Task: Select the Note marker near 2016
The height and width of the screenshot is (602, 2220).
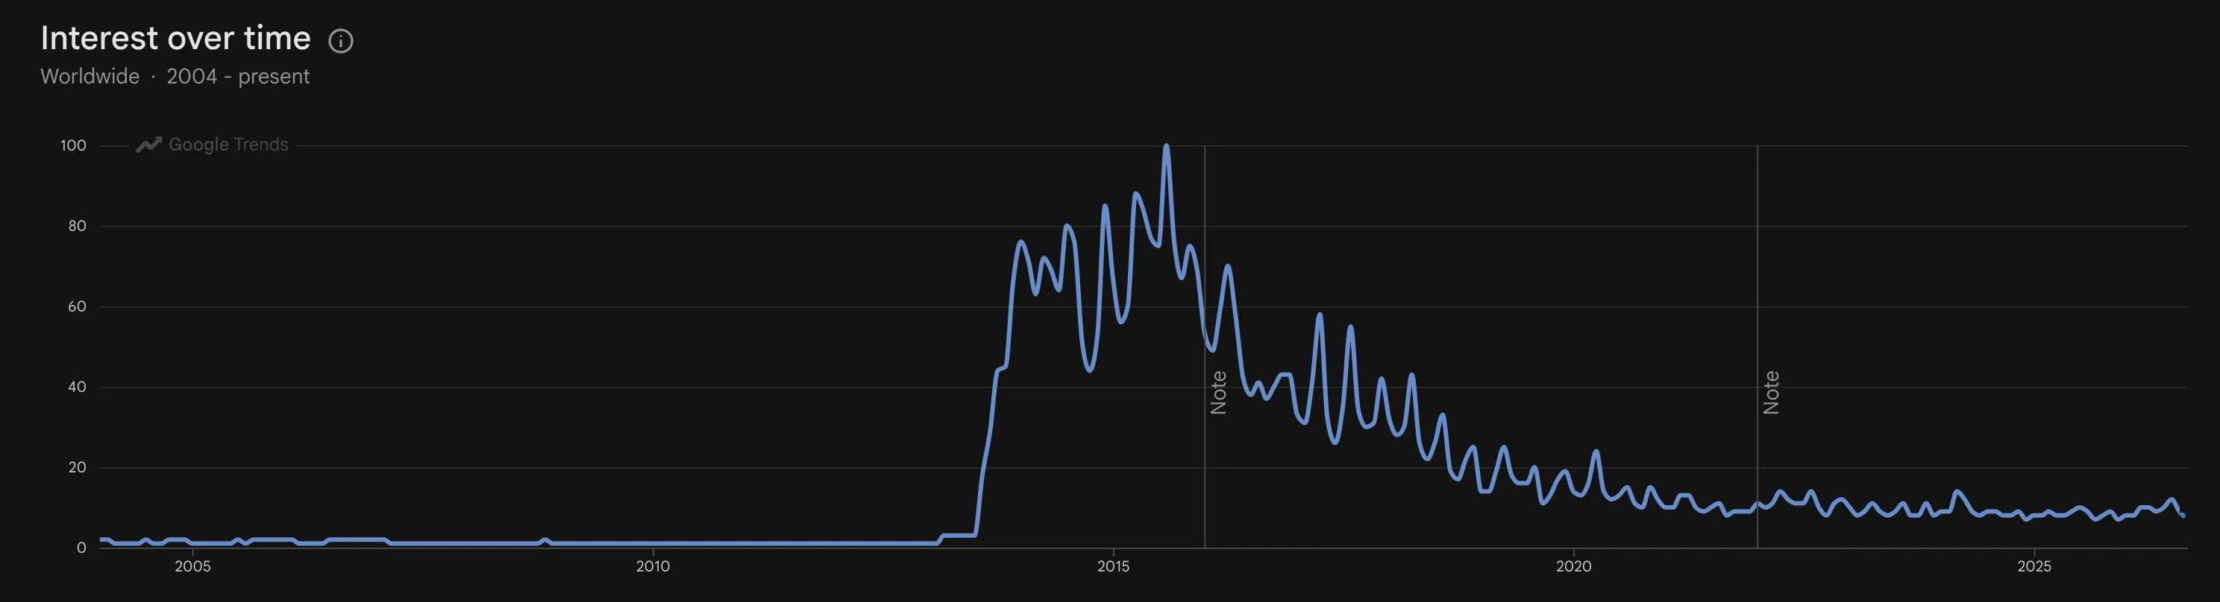Action: 1219,393
